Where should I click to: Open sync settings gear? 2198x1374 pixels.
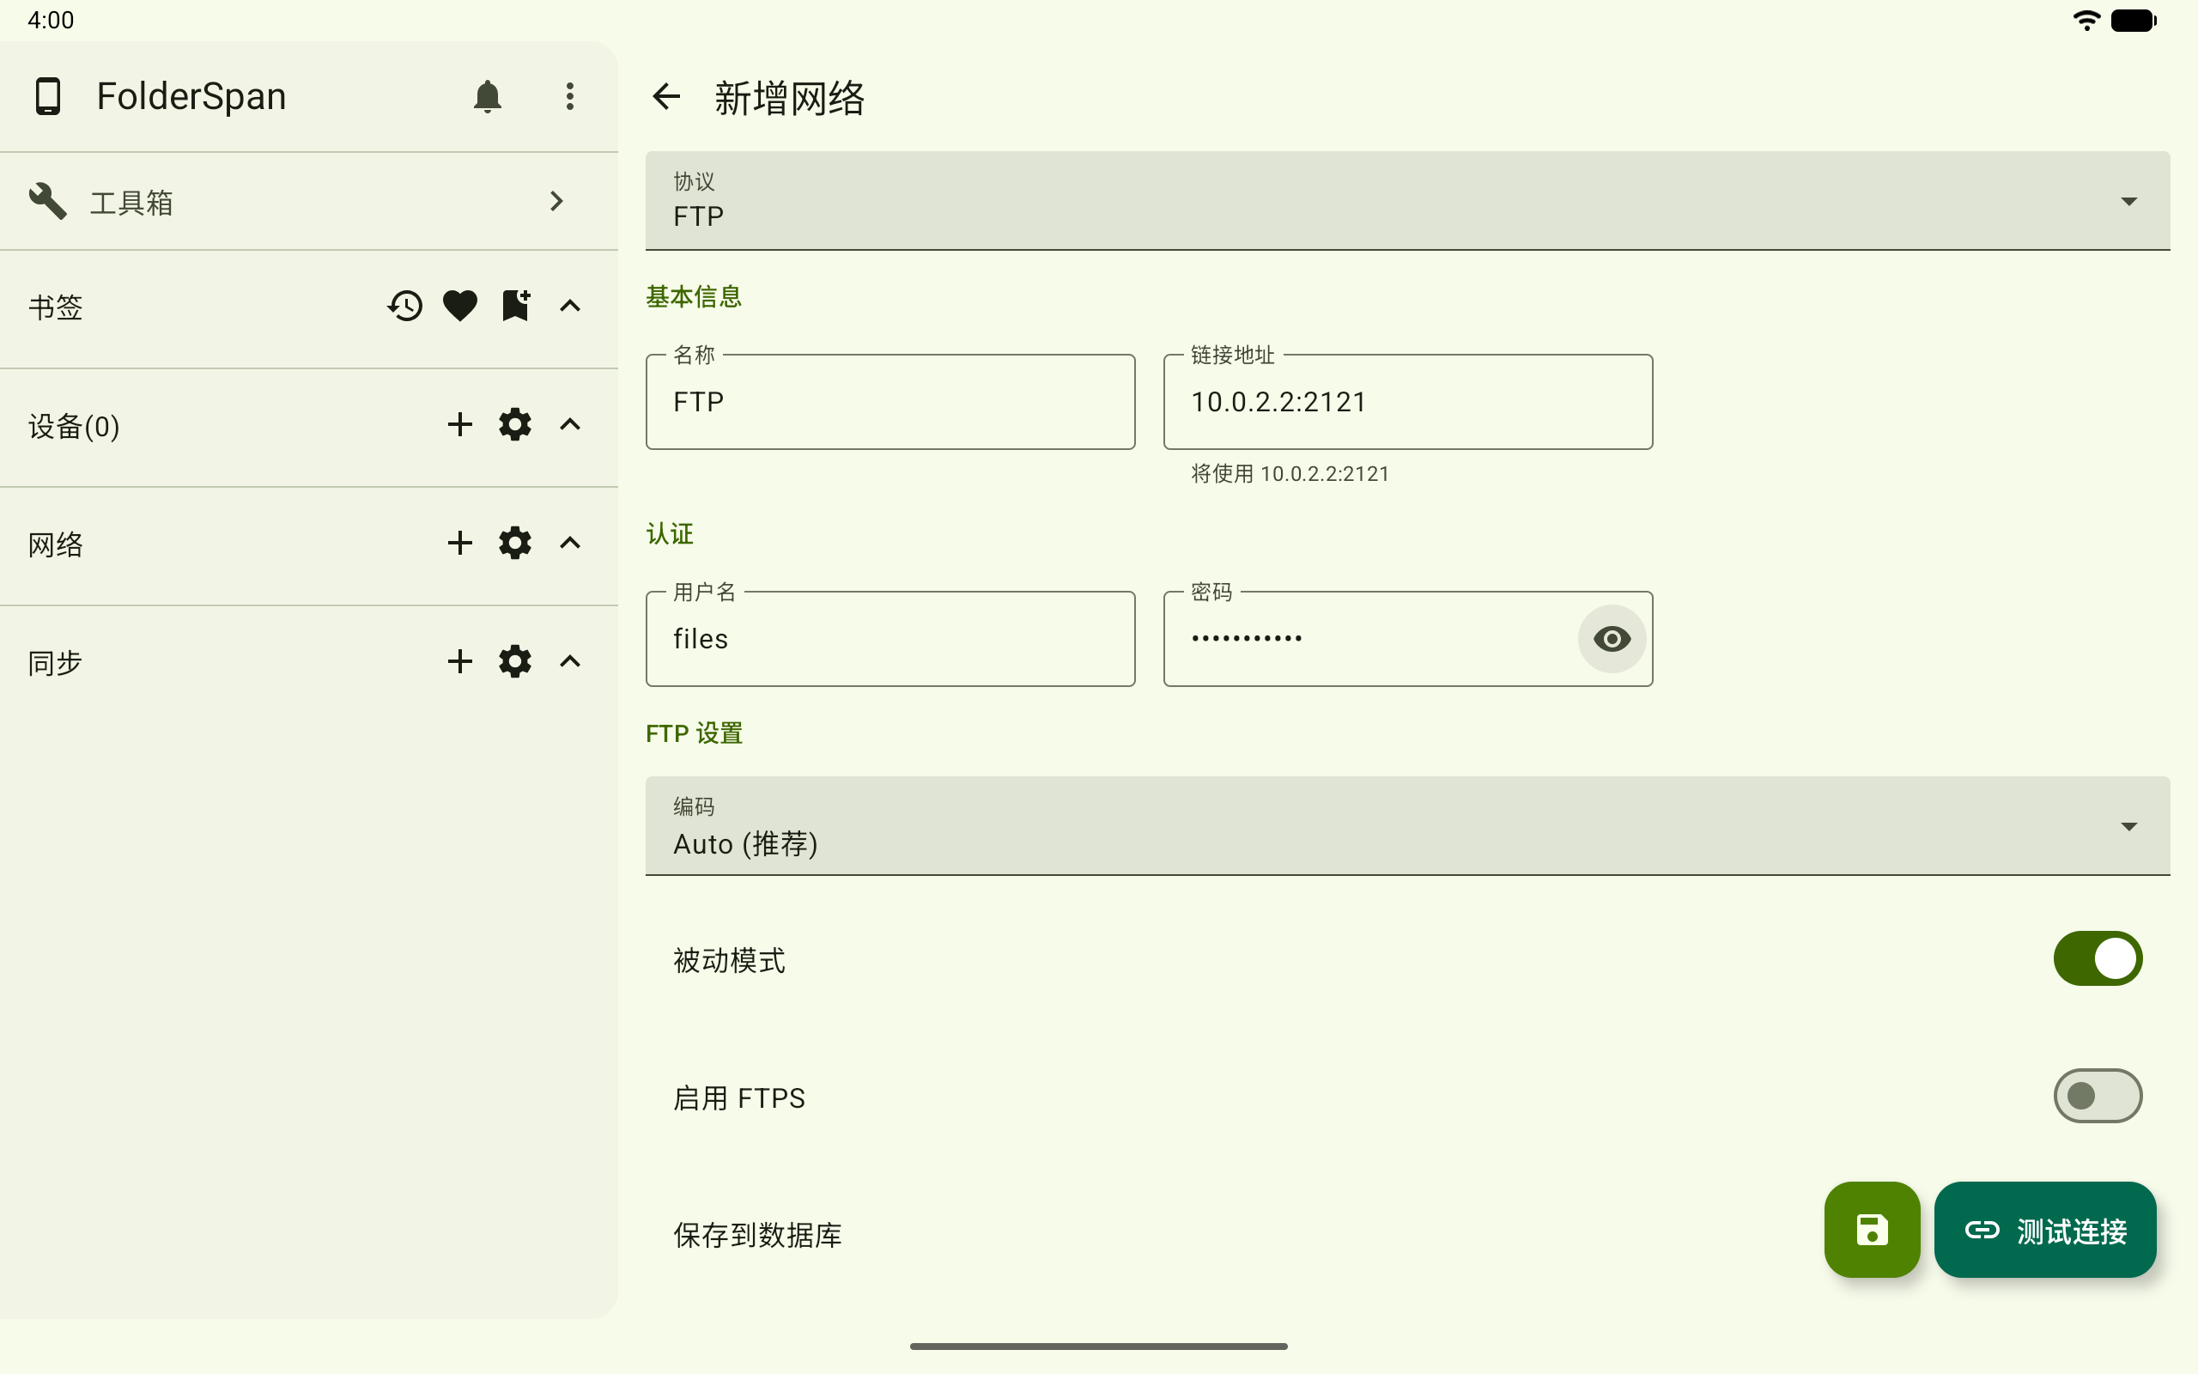[515, 660]
